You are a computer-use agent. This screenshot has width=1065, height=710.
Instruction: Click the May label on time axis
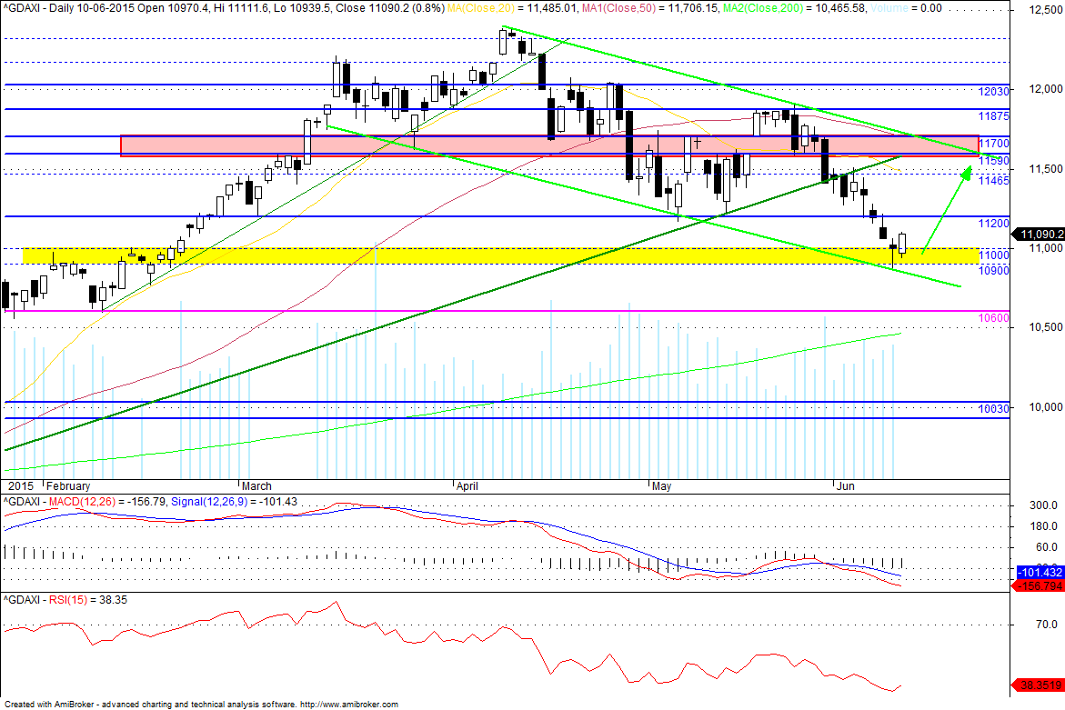[x=661, y=486]
